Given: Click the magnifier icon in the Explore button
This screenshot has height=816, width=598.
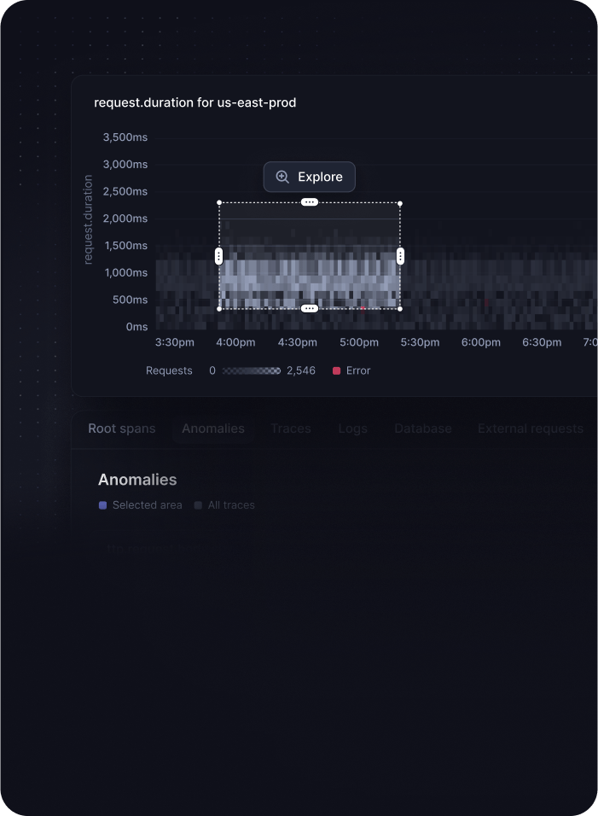Looking at the screenshot, I should [x=282, y=177].
